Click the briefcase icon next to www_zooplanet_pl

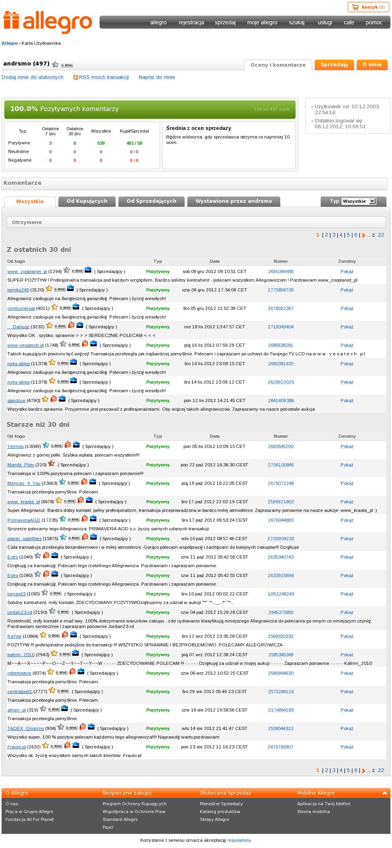88,270
